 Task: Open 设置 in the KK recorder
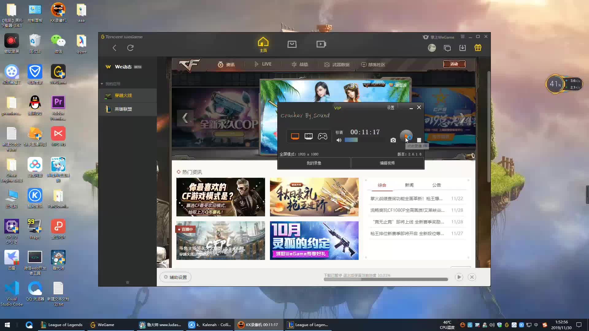coord(391,108)
